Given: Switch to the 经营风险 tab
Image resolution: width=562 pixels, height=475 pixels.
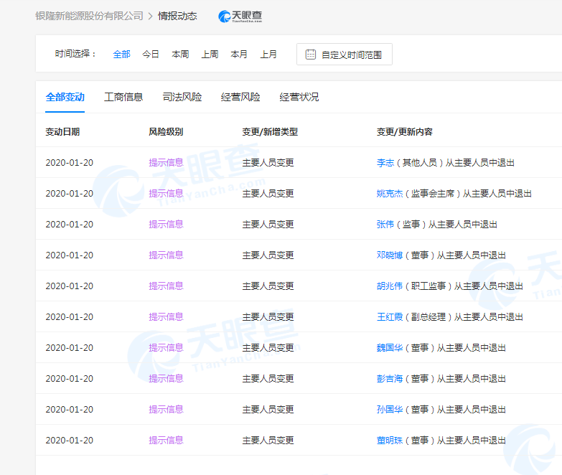Looking at the screenshot, I should tap(240, 97).
